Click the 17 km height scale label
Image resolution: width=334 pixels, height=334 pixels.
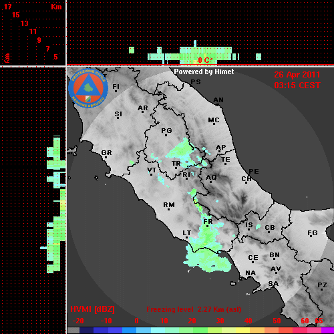tap(7, 7)
